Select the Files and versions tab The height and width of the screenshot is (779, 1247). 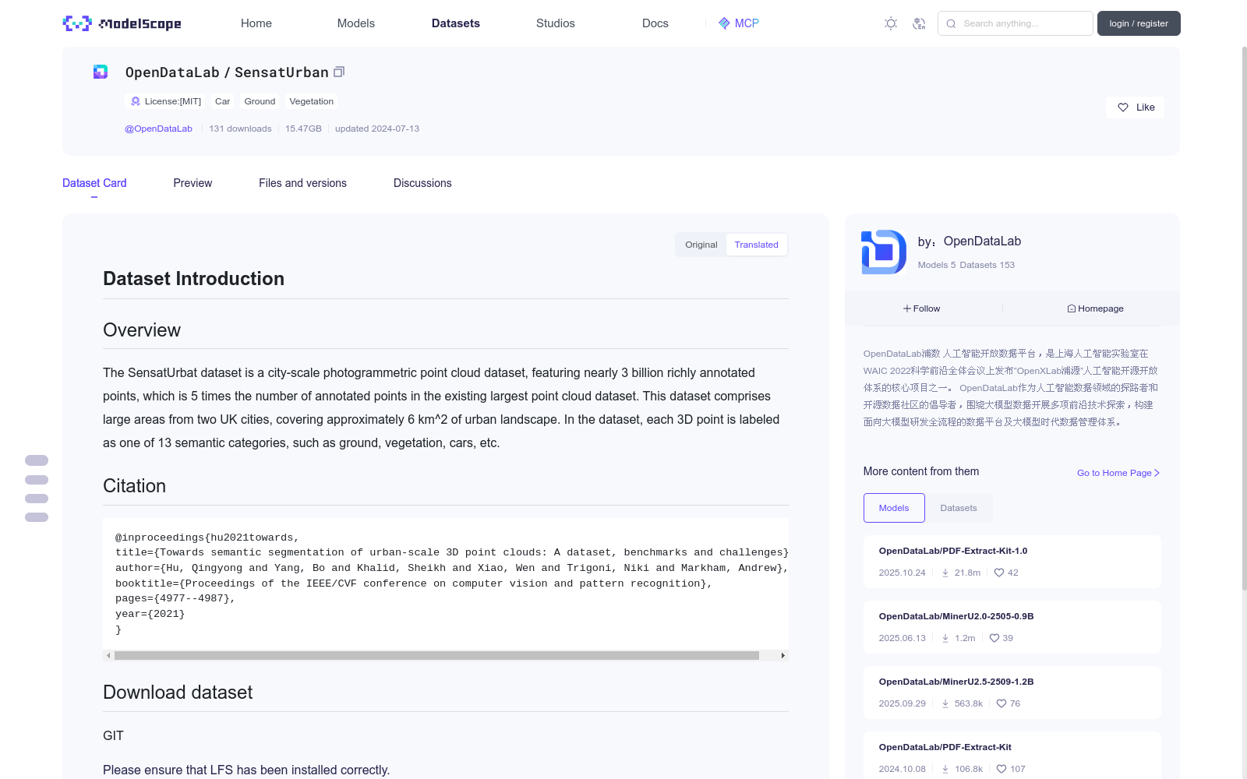click(302, 183)
